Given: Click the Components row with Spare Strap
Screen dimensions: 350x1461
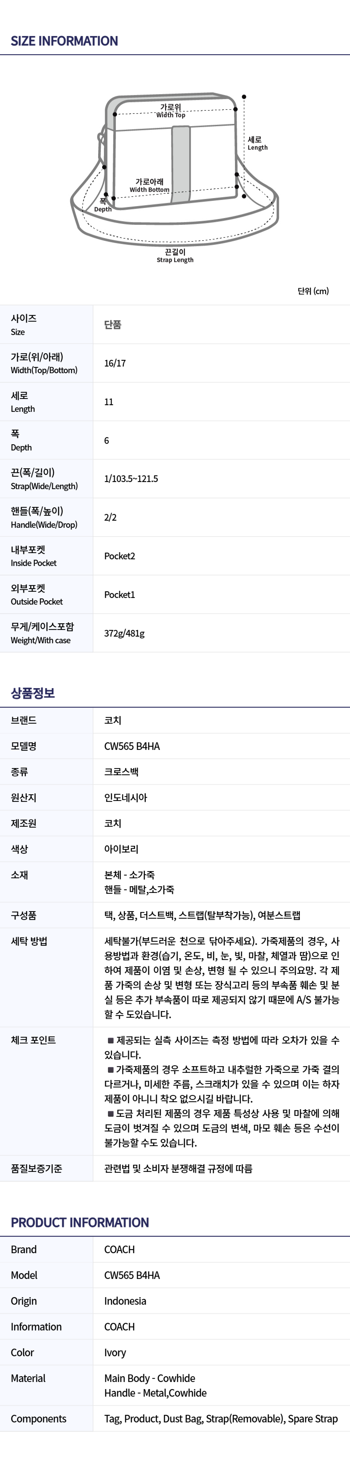Looking at the screenshot, I should coord(175,1418).
